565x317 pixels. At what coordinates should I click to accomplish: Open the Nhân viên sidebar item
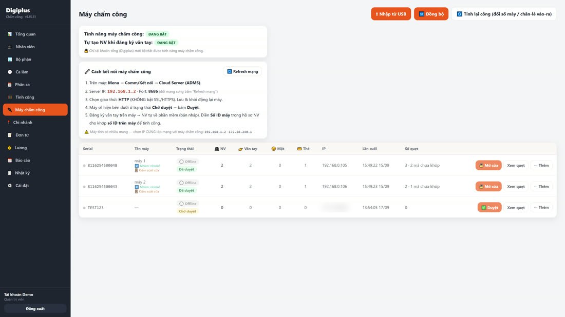35,47
